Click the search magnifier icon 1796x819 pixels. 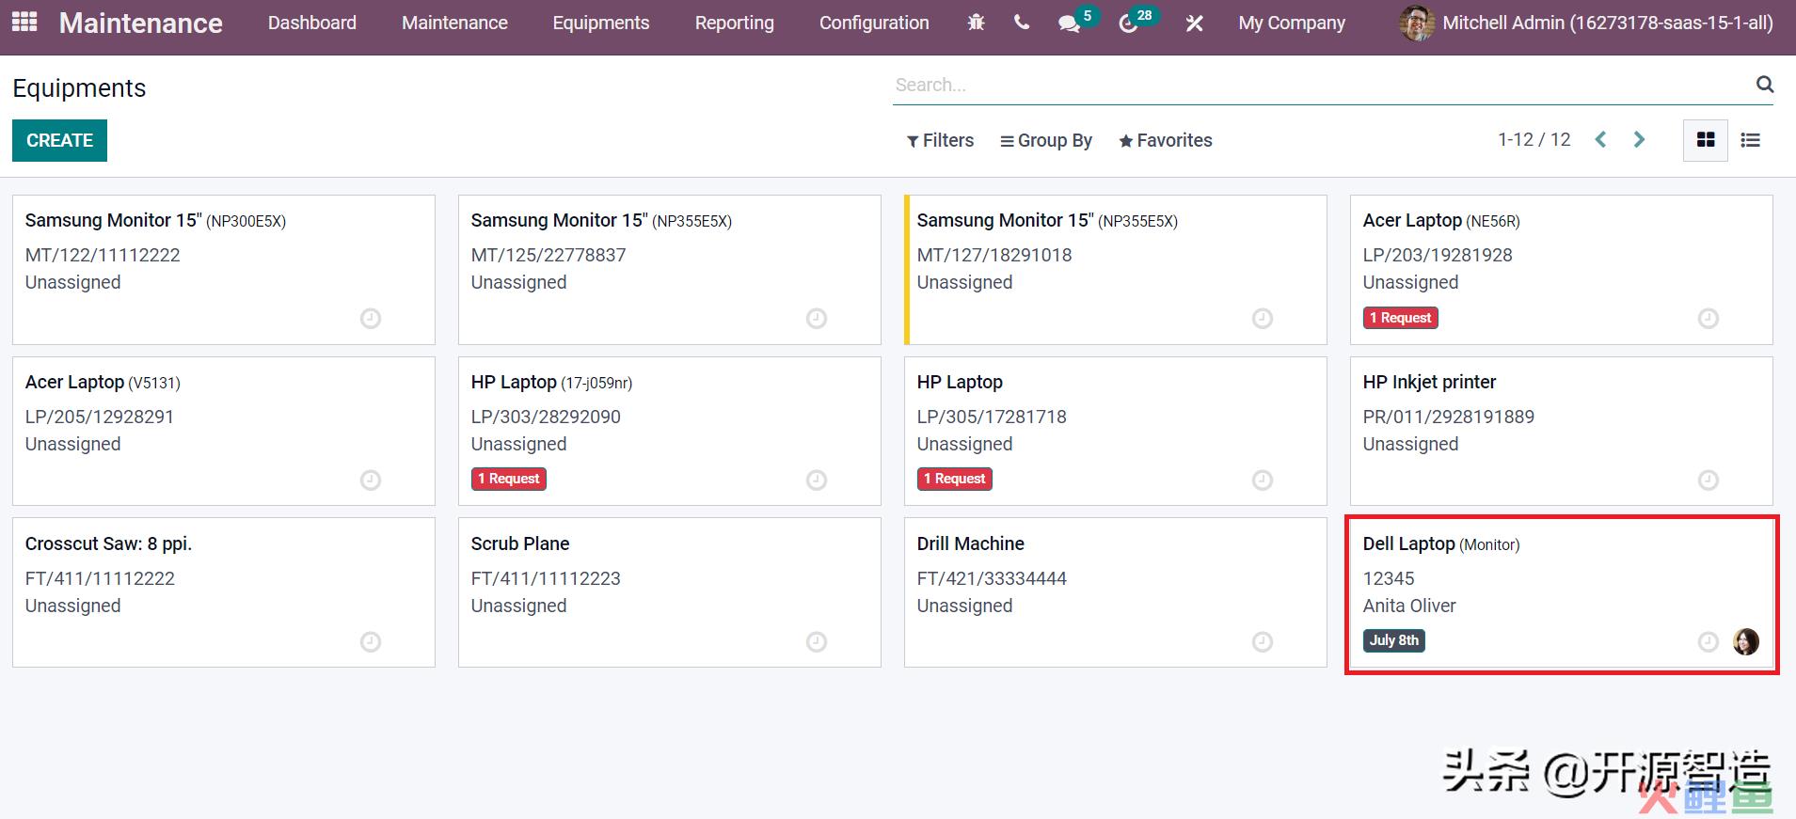click(x=1764, y=85)
